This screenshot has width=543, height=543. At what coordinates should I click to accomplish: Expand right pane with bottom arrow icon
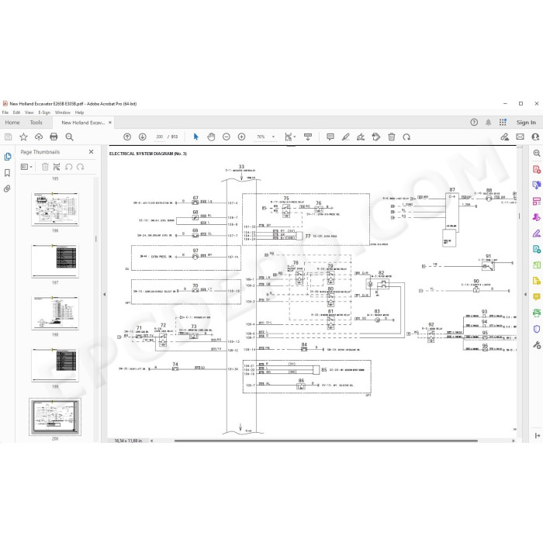coord(537,436)
